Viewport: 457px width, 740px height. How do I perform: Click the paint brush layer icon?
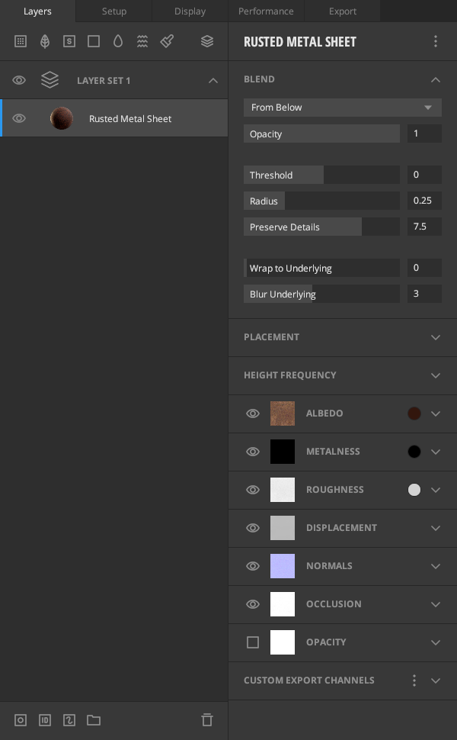[167, 41]
